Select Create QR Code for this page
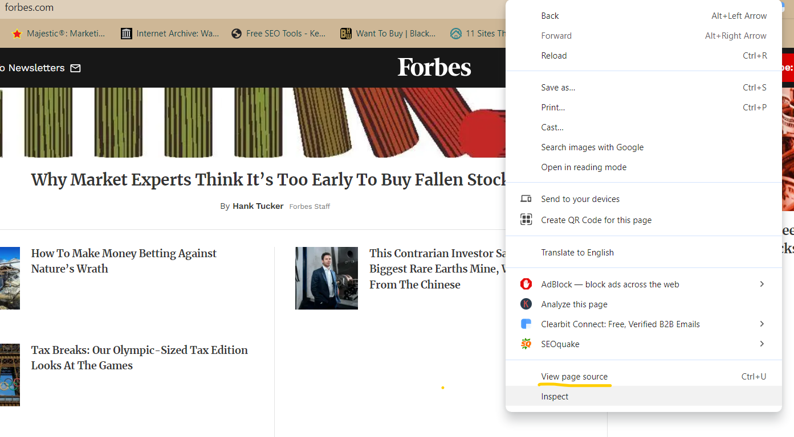The width and height of the screenshot is (794, 437). 644,220
